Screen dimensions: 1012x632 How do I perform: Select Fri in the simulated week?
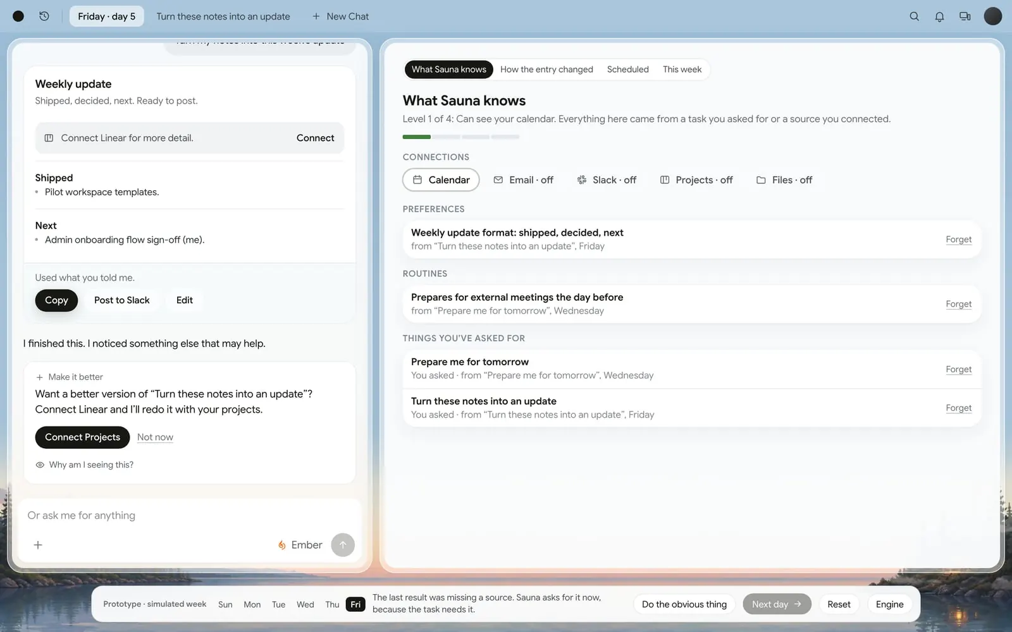coord(355,604)
